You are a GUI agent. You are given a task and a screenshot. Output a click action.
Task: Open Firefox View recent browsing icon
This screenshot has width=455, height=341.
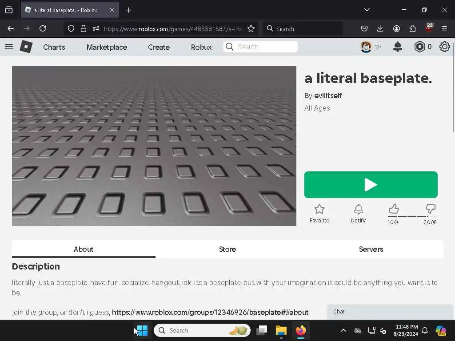pyautogui.click(x=9, y=10)
